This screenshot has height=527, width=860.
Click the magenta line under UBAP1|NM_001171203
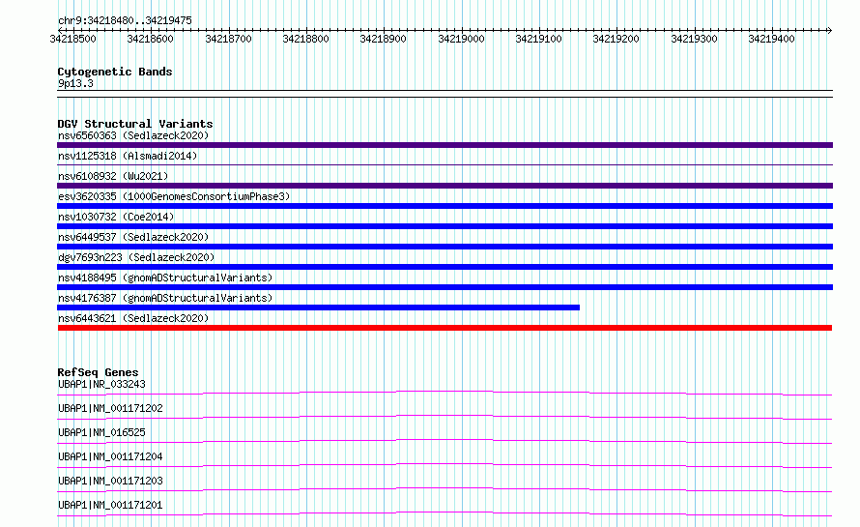[444, 489]
